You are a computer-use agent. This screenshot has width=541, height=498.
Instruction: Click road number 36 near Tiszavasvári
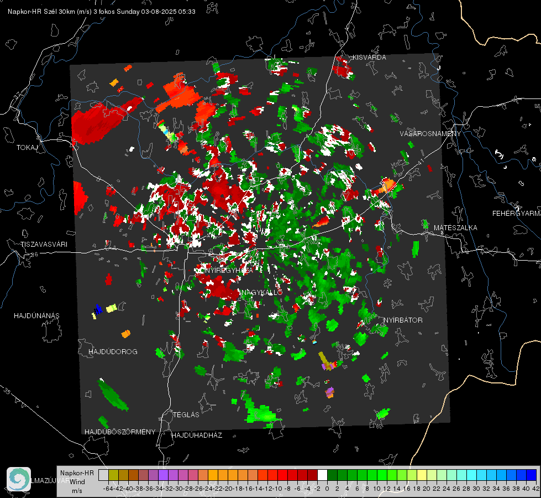pos(34,255)
